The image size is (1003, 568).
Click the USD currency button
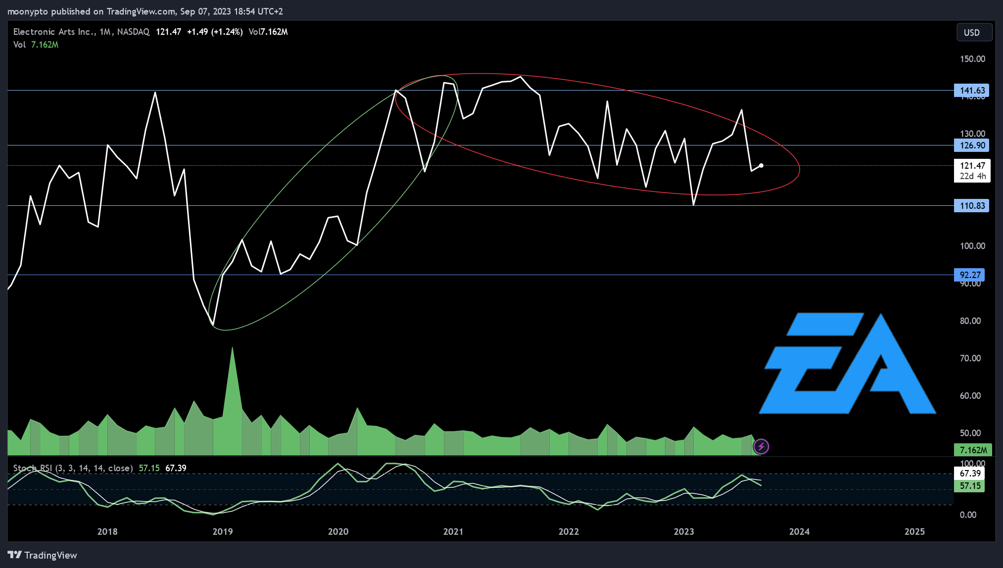(x=974, y=32)
